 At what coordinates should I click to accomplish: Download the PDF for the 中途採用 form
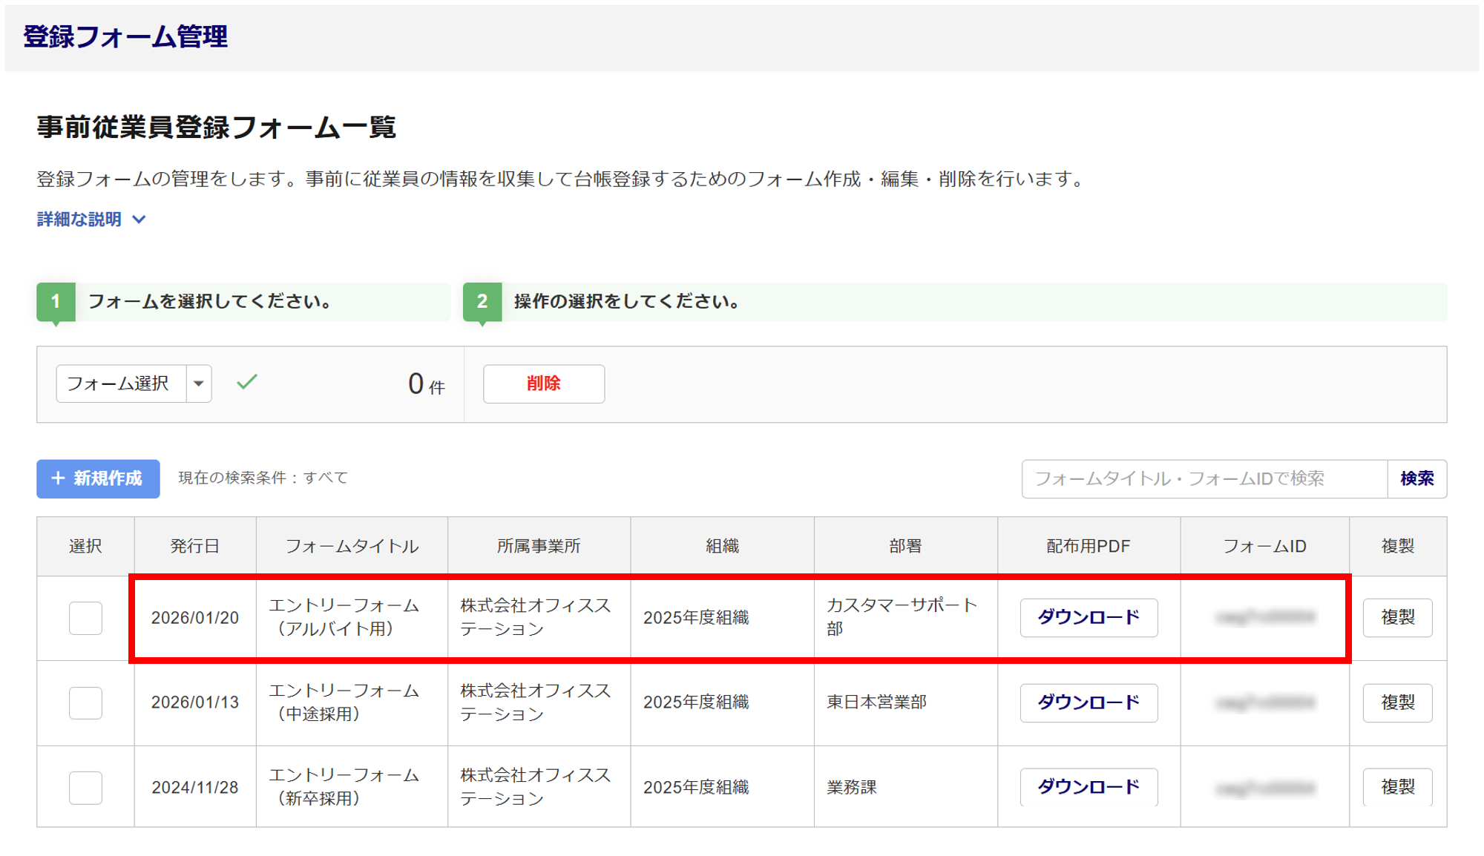coord(1088,702)
